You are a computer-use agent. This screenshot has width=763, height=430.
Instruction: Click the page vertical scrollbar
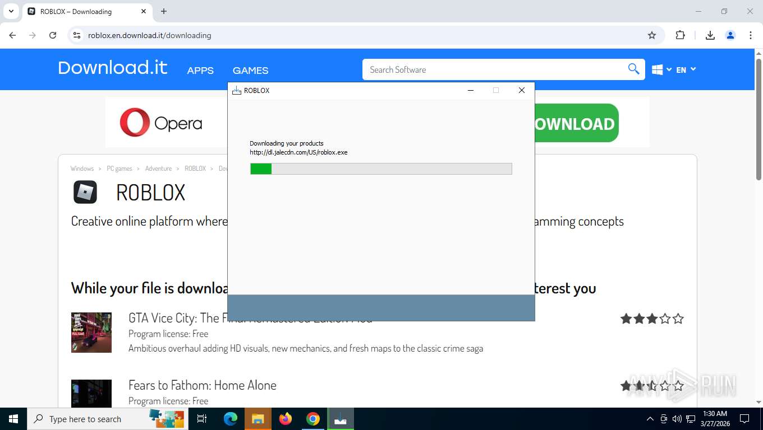point(759,119)
